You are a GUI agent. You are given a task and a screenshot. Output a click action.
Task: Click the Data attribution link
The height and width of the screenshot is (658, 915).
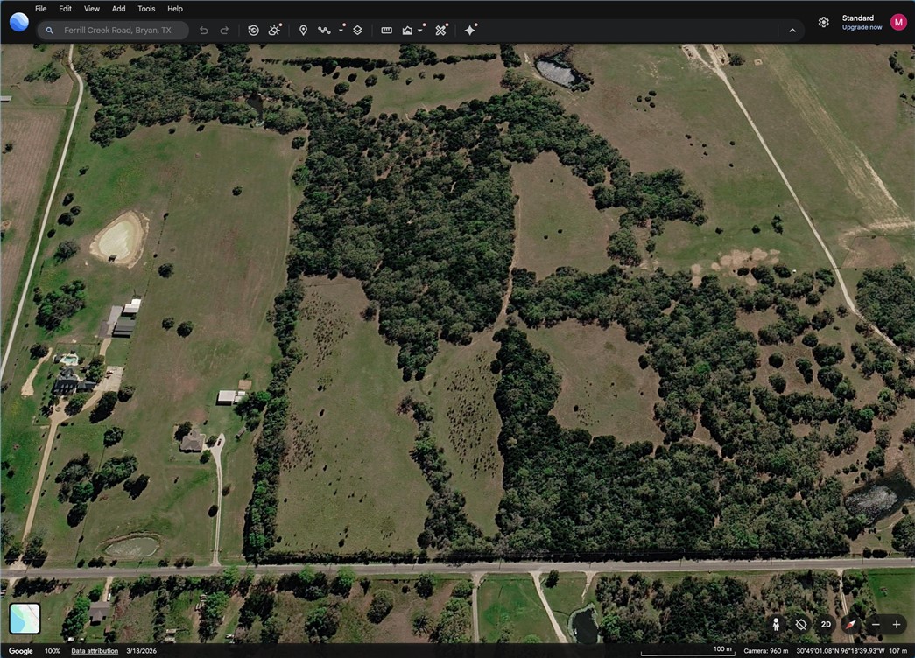(x=95, y=651)
